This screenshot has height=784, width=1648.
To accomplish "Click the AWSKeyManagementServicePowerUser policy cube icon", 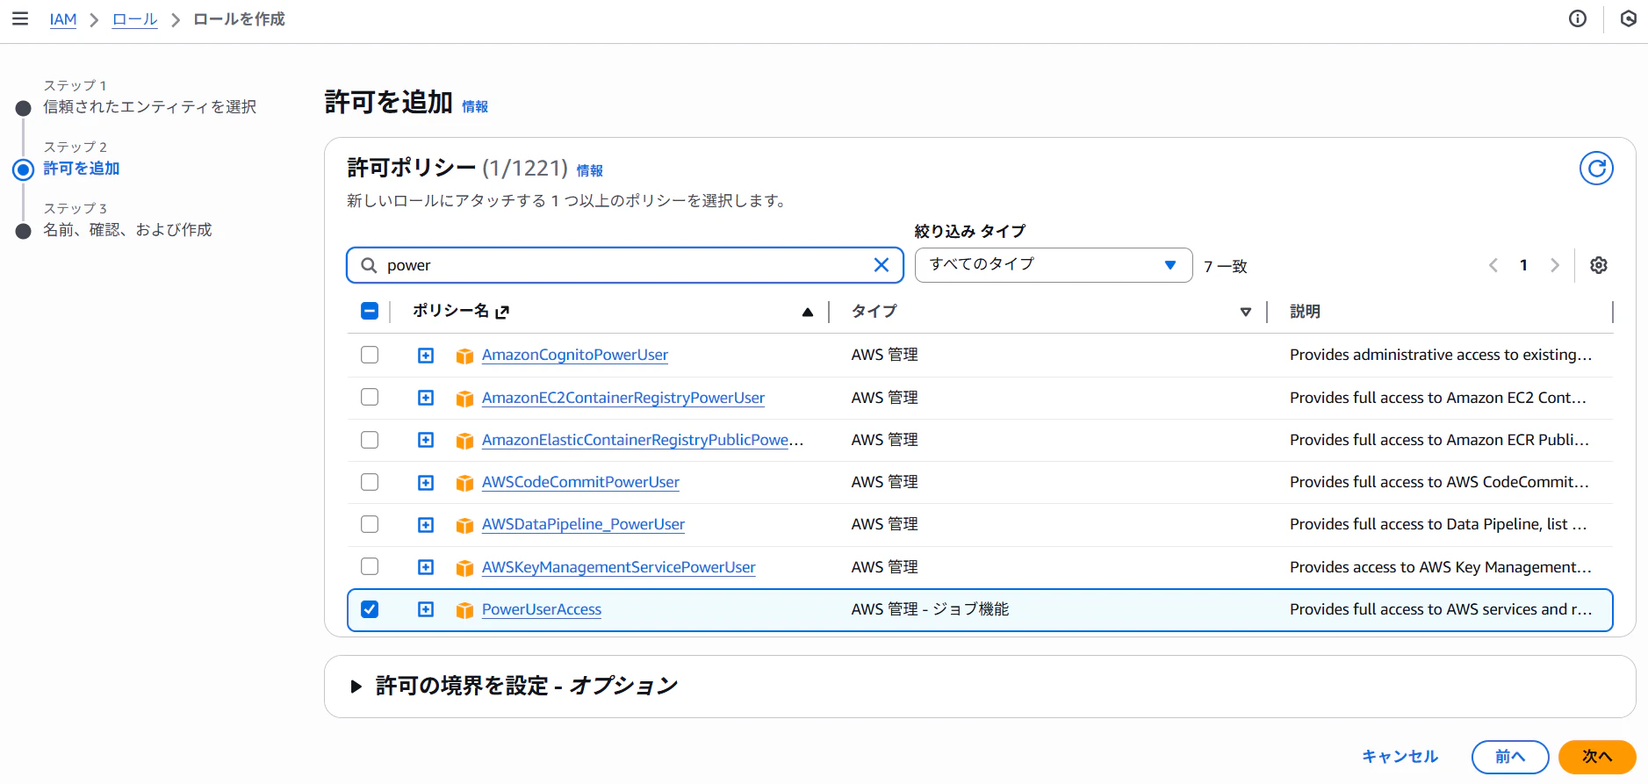I will [x=464, y=568].
